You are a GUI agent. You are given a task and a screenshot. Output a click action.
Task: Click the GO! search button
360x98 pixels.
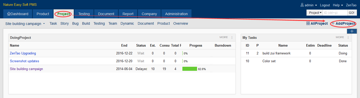click(351, 13)
